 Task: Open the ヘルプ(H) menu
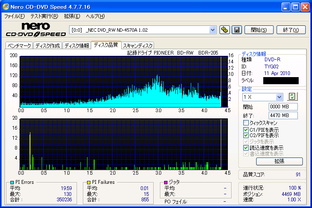point(95,16)
